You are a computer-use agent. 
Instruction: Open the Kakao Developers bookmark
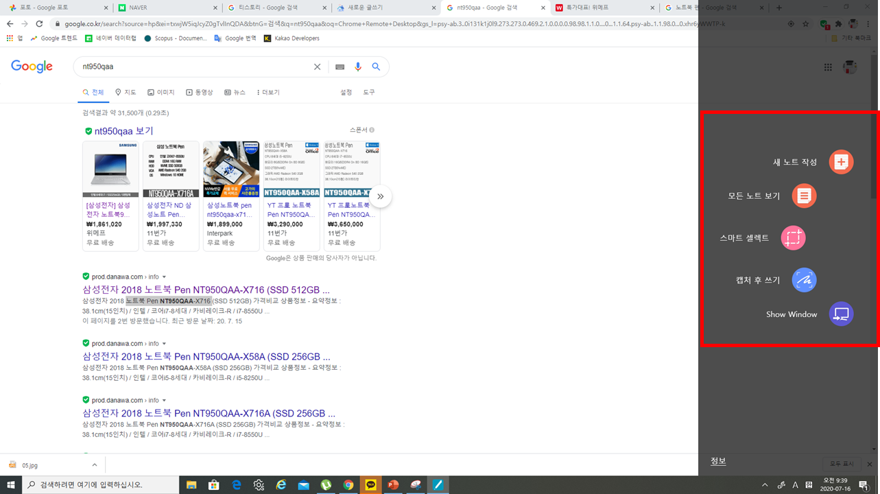point(292,38)
